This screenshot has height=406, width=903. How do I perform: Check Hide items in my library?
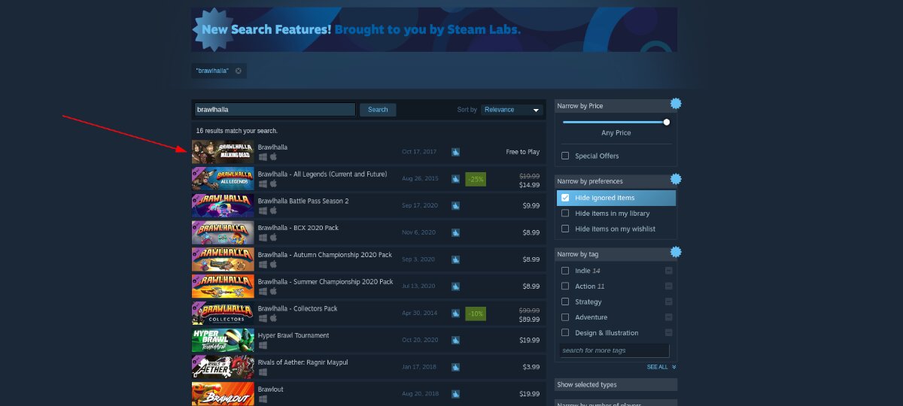[x=565, y=214]
